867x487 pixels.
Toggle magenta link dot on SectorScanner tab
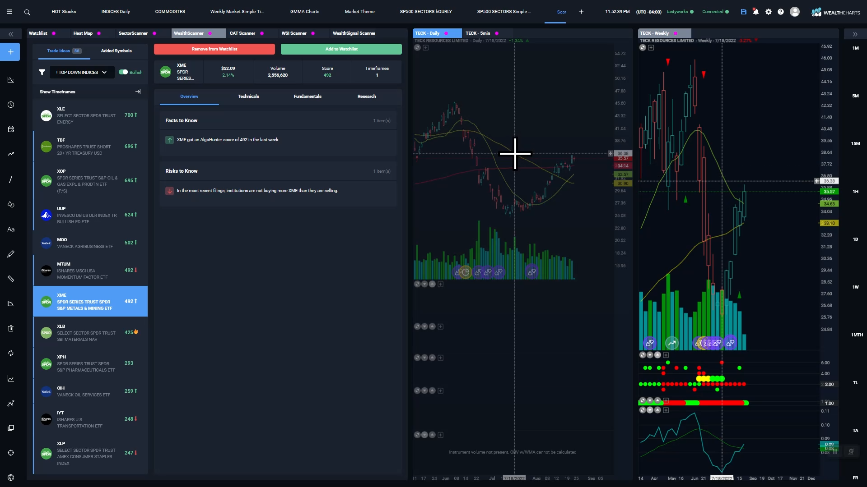coord(154,33)
